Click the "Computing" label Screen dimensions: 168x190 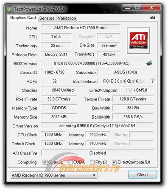click(x=27, y=162)
